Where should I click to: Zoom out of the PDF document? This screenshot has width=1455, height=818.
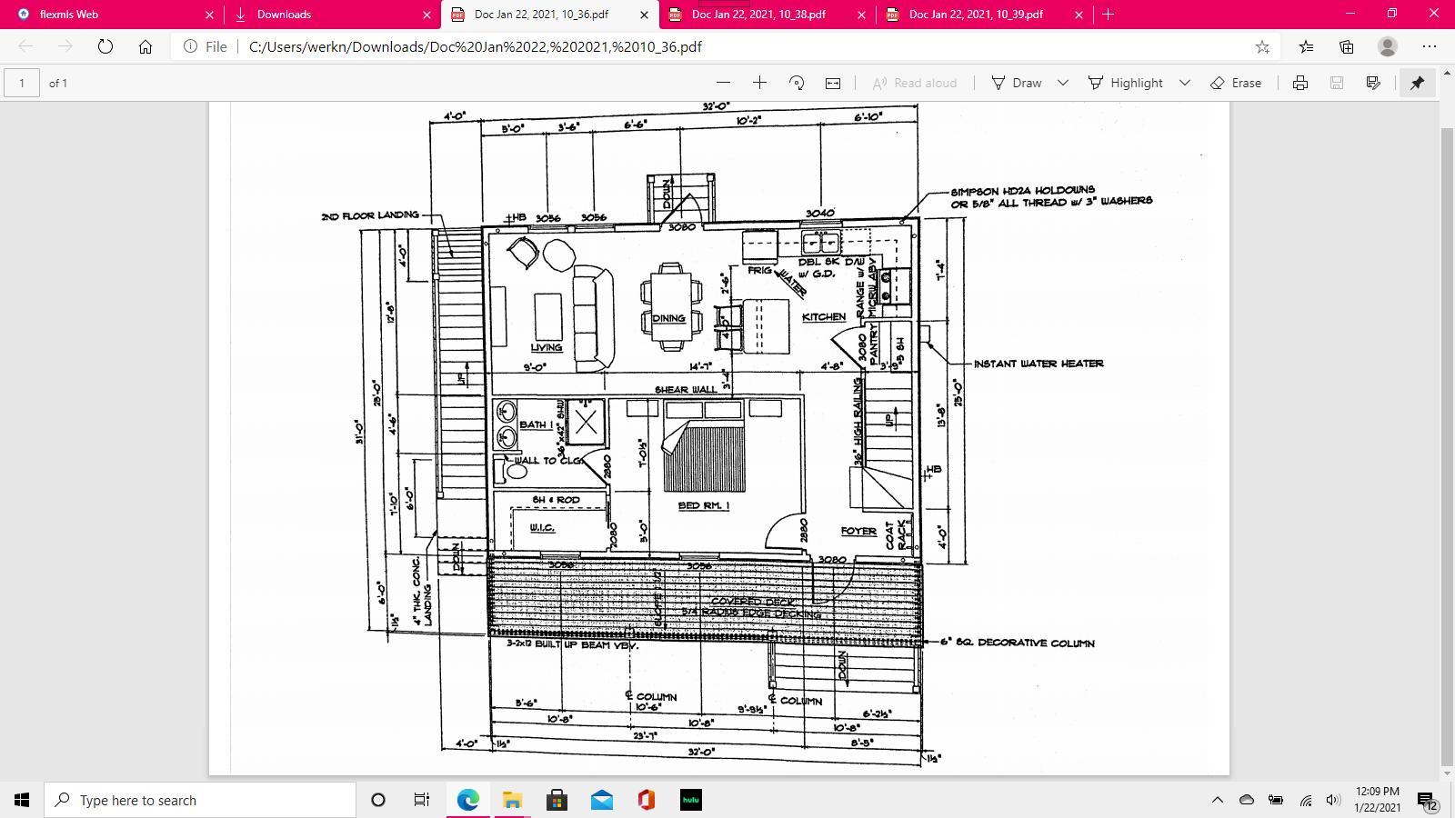click(x=723, y=83)
